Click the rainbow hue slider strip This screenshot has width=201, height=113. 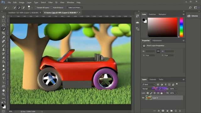pyautogui.click(x=181, y=27)
